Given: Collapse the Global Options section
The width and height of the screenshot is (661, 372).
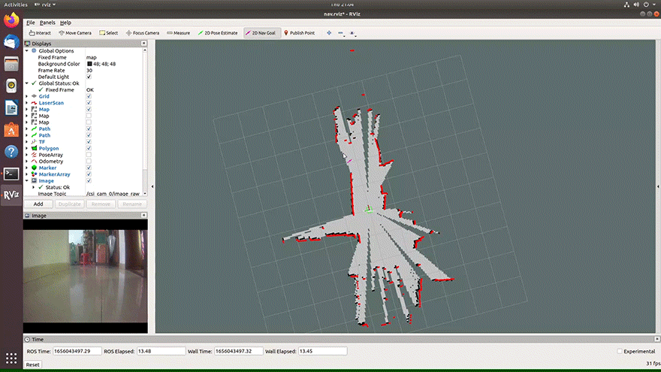Looking at the screenshot, I should pyautogui.click(x=27, y=50).
